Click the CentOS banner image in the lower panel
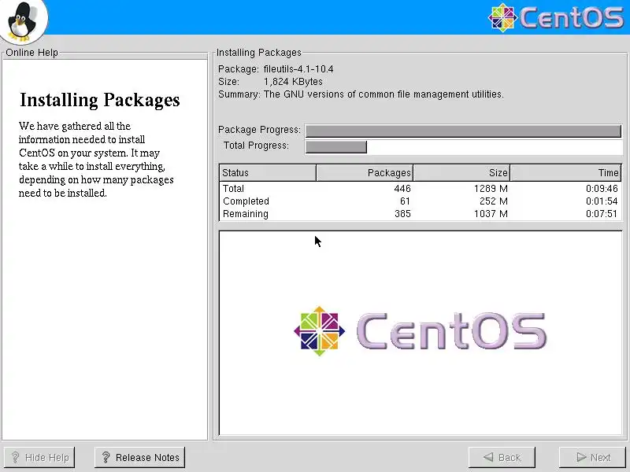The image size is (630, 472). [420, 331]
